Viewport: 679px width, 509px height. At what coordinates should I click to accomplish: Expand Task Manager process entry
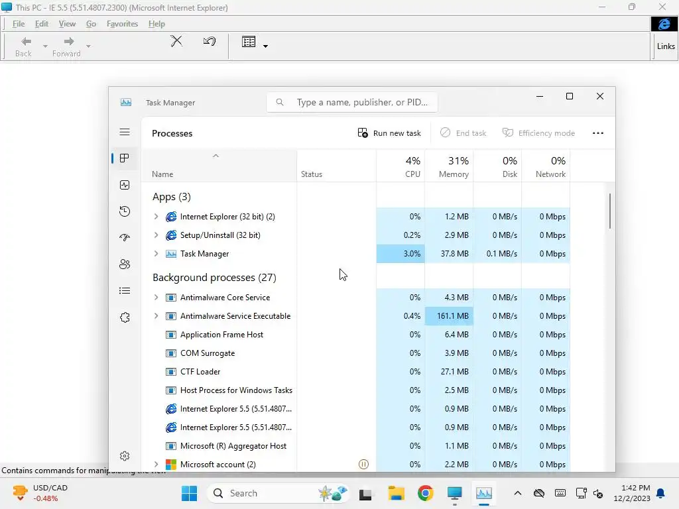(156, 254)
